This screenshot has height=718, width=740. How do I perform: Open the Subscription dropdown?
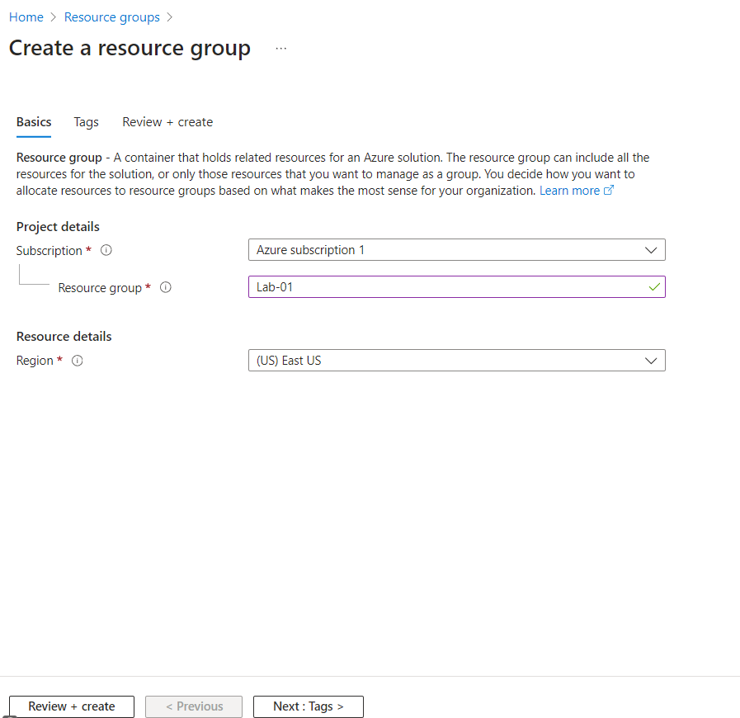pos(651,249)
